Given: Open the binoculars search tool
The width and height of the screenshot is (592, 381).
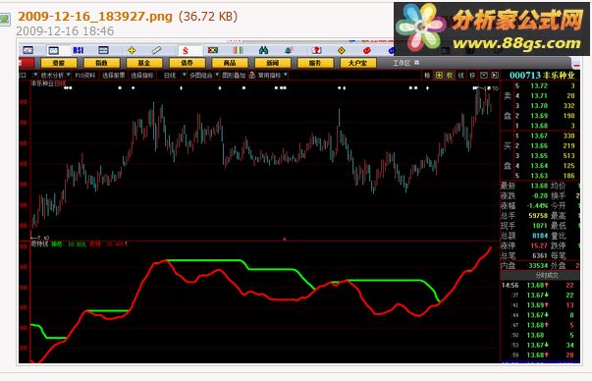Looking at the screenshot, I should pyautogui.click(x=263, y=50).
